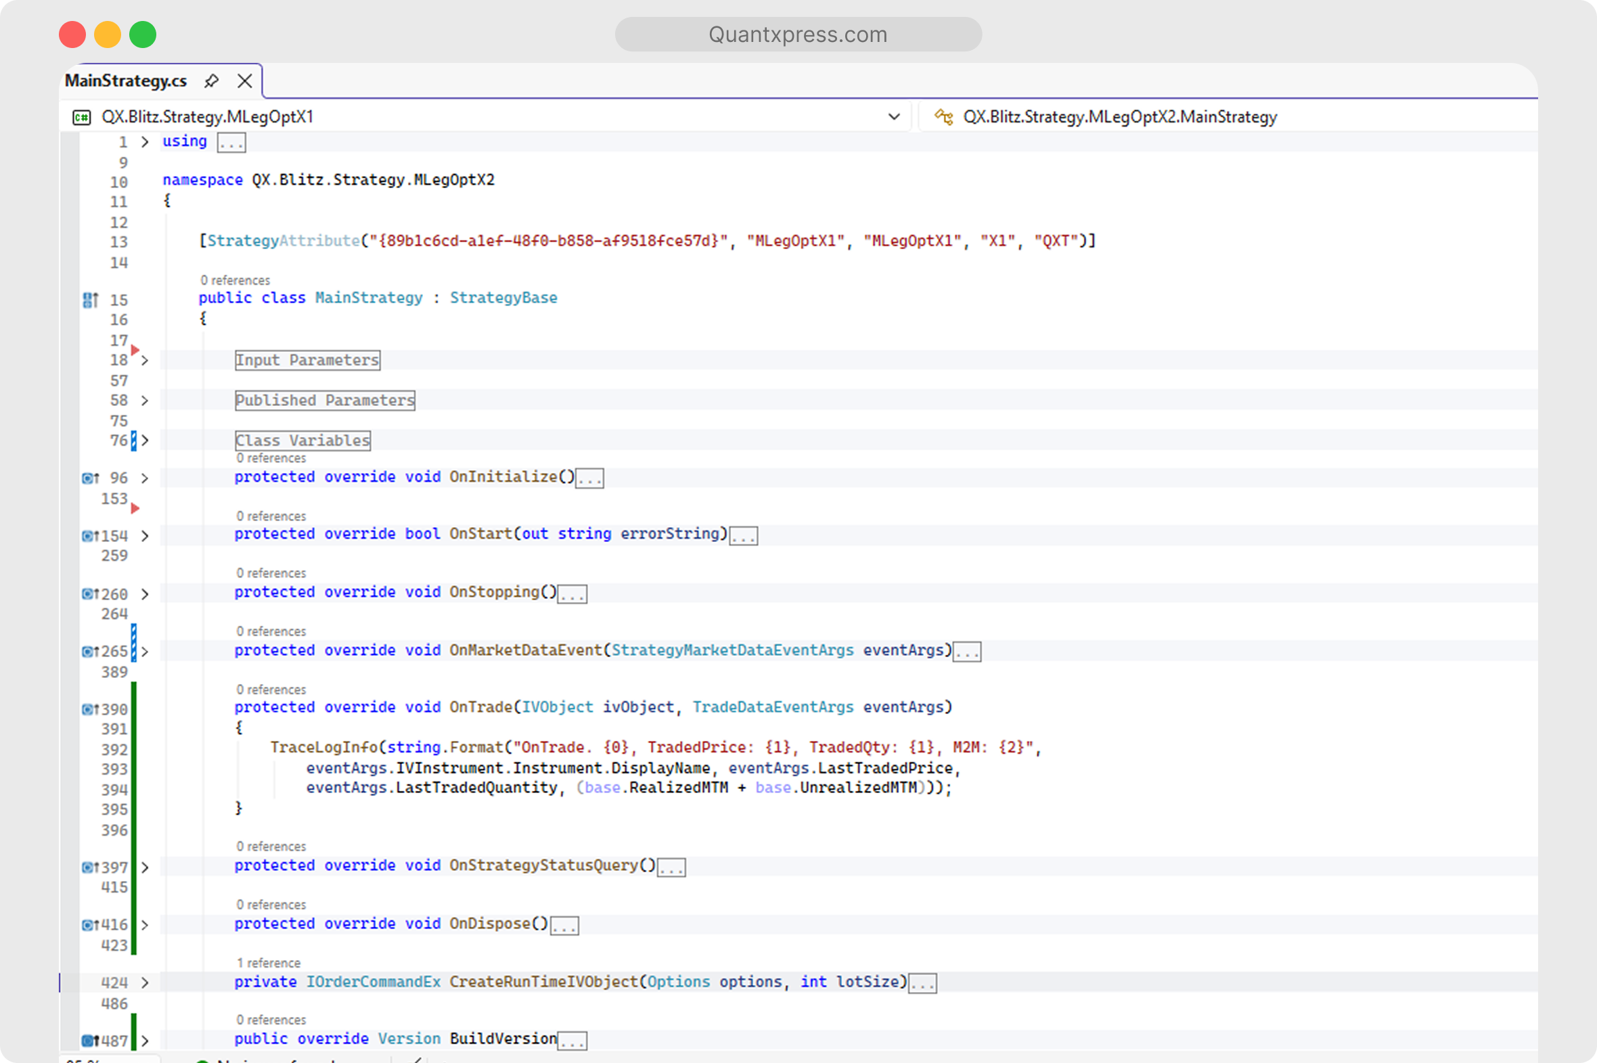Expand the CreateRunTimeIVObject method chevron
This screenshot has height=1063, width=1597.
144,982
